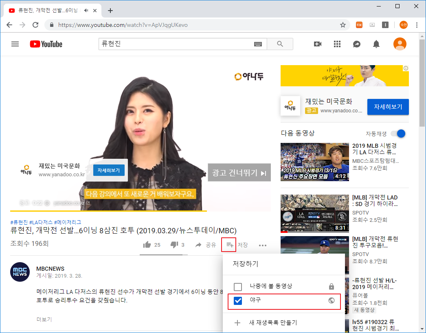Screen dimensions: 426x333
Task: Toggle the 자동재생 autoplay switch
Action: pos(398,134)
